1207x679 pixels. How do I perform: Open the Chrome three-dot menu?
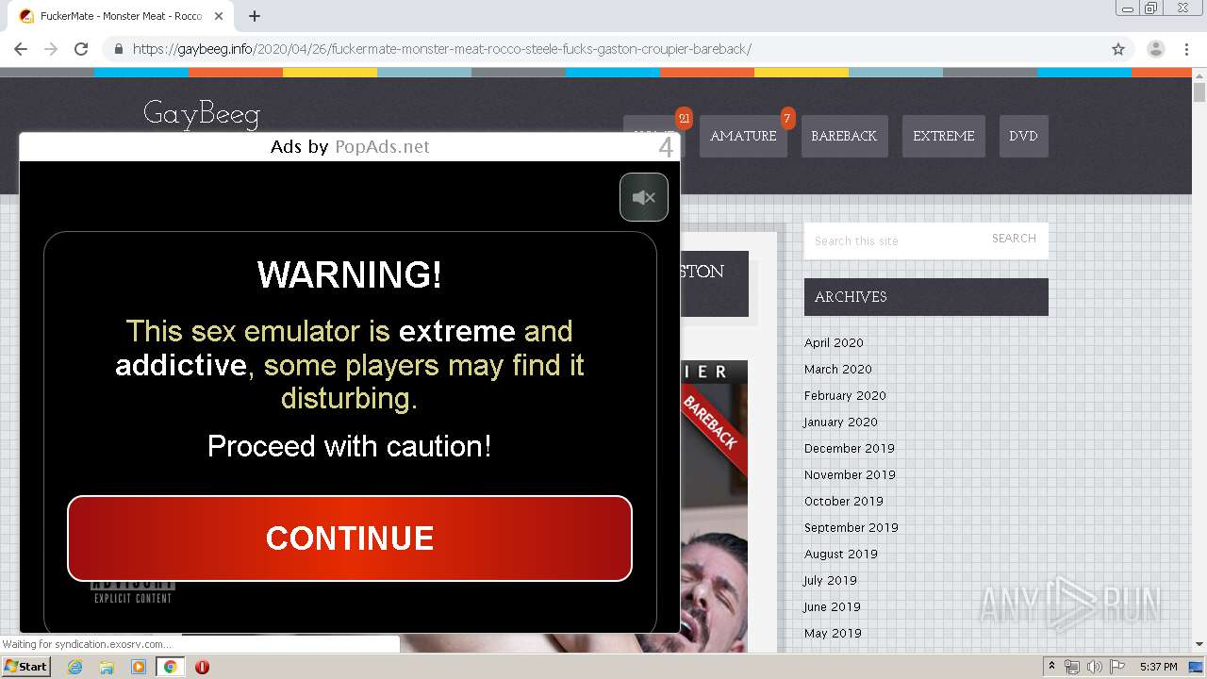(x=1186, y=49)
